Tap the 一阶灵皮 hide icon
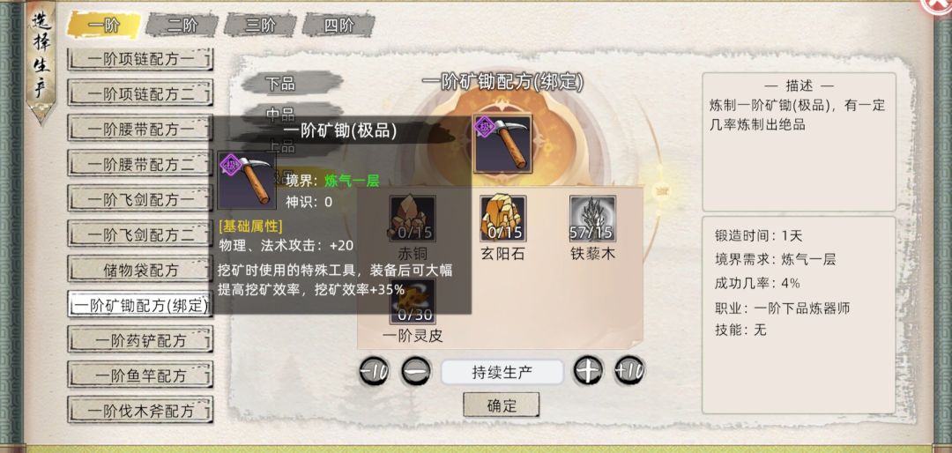This screenshot has width=952, height=453. (413, 301)
